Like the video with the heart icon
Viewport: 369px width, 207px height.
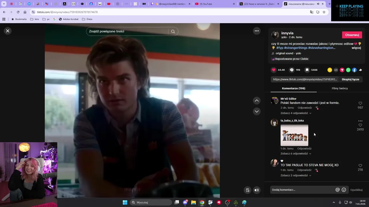274,70
